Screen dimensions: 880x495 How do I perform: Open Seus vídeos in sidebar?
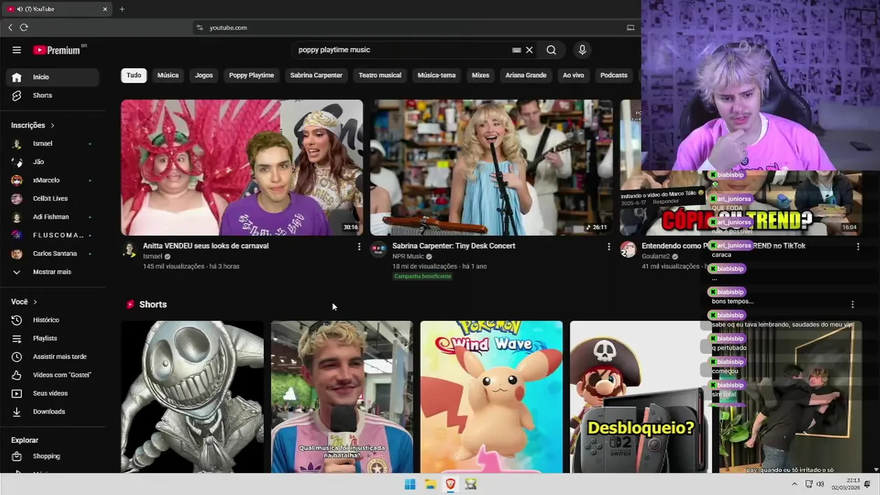coord(52,393)
